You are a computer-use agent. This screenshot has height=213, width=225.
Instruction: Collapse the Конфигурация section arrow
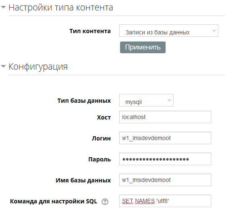click(3, 66)
